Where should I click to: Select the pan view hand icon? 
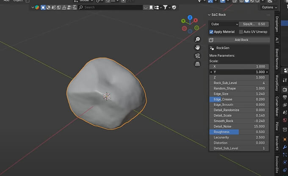(x=197, y=47)
